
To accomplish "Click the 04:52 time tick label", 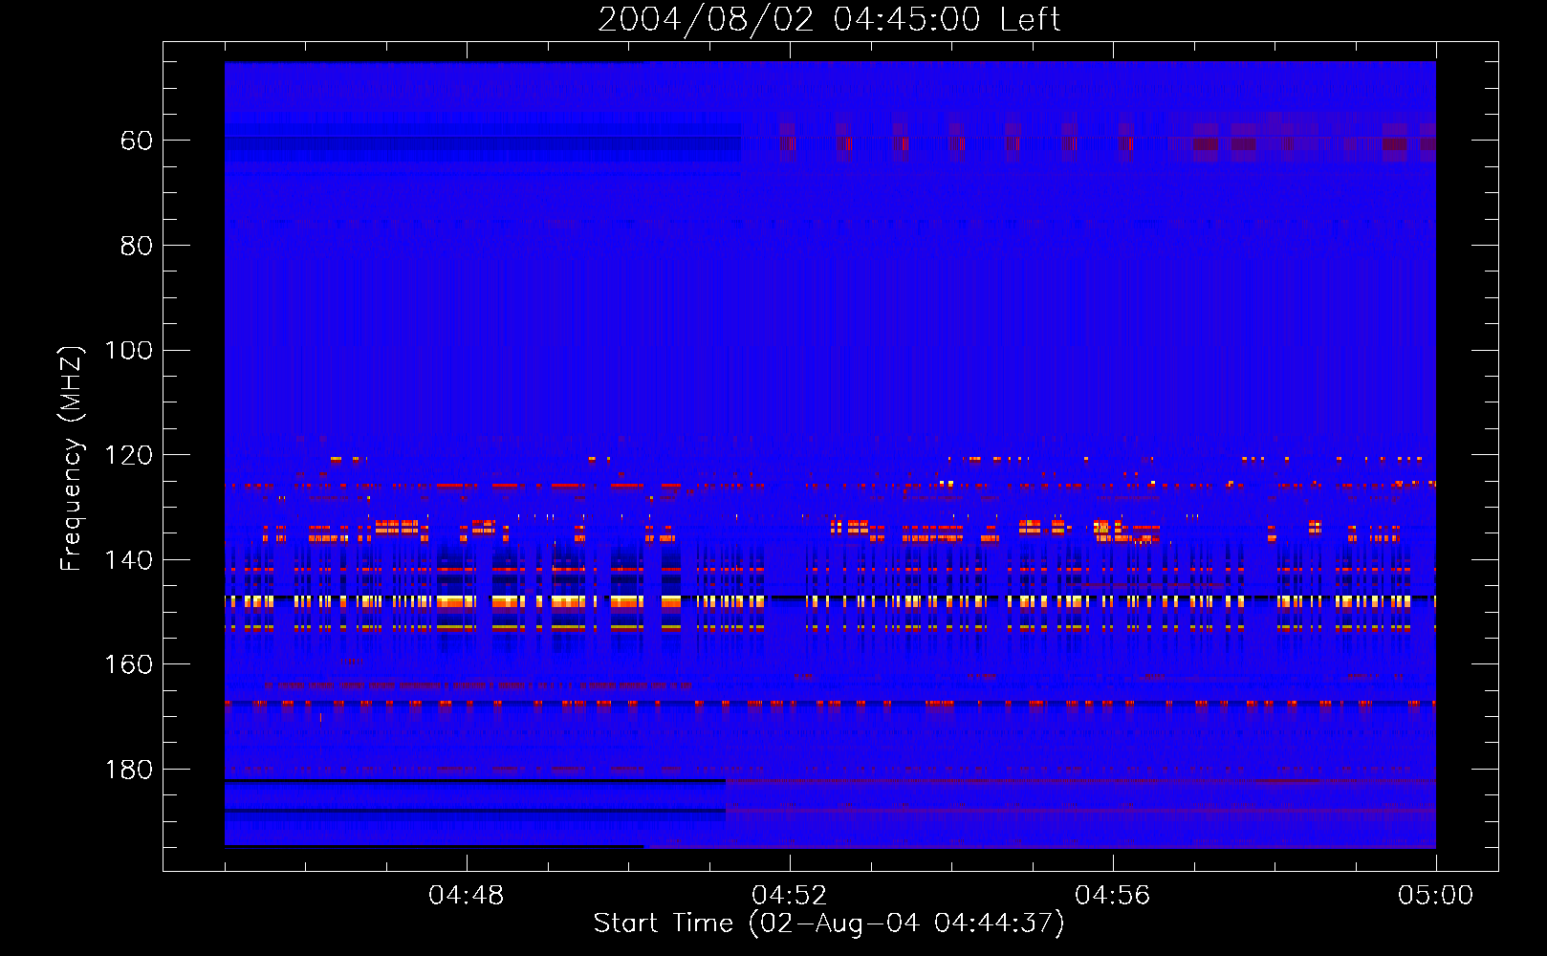I will (790, 896).
